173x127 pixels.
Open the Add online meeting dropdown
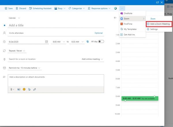click(92, 59)
